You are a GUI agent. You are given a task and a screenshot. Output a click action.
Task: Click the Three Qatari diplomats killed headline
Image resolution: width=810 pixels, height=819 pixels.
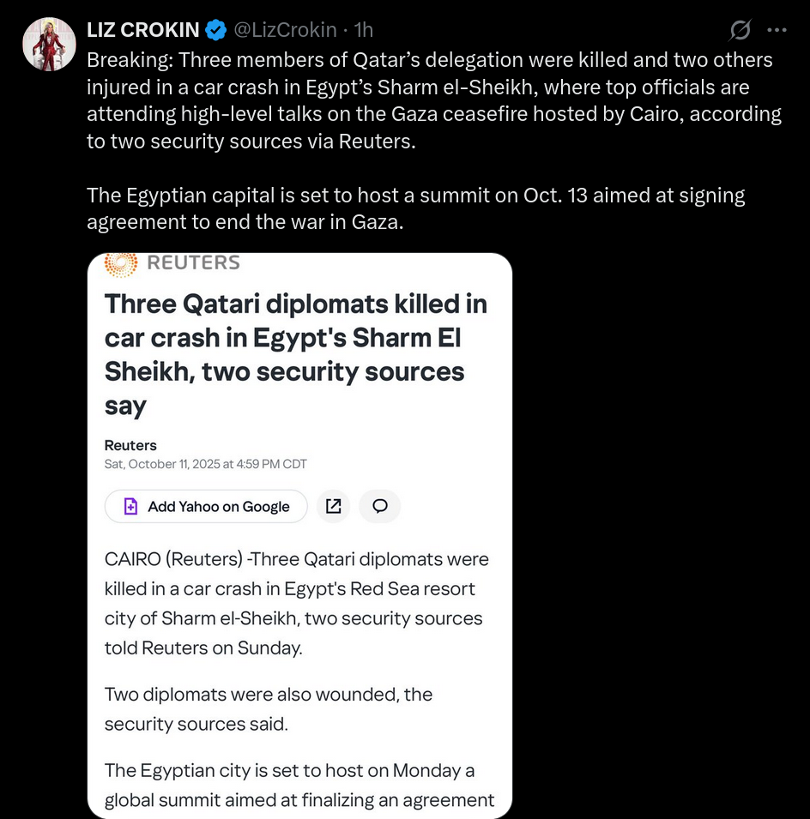[296, 353]
